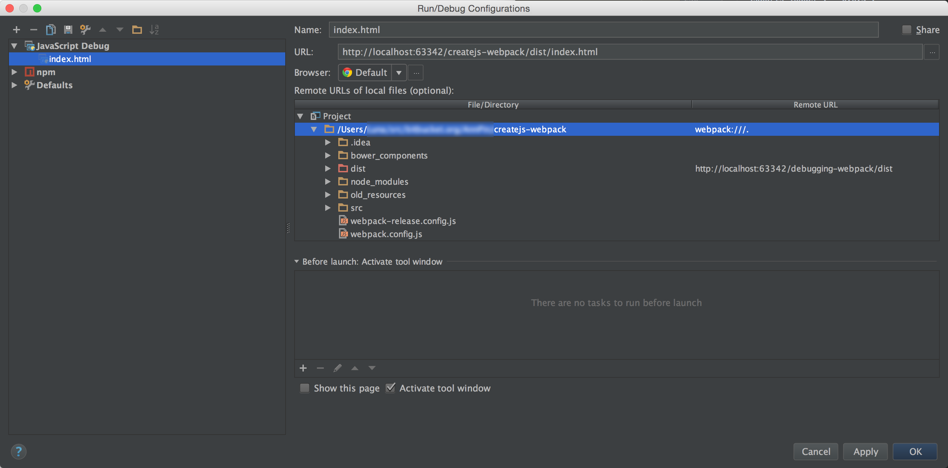Apply the configuration changes

click(x=865, y=451)
